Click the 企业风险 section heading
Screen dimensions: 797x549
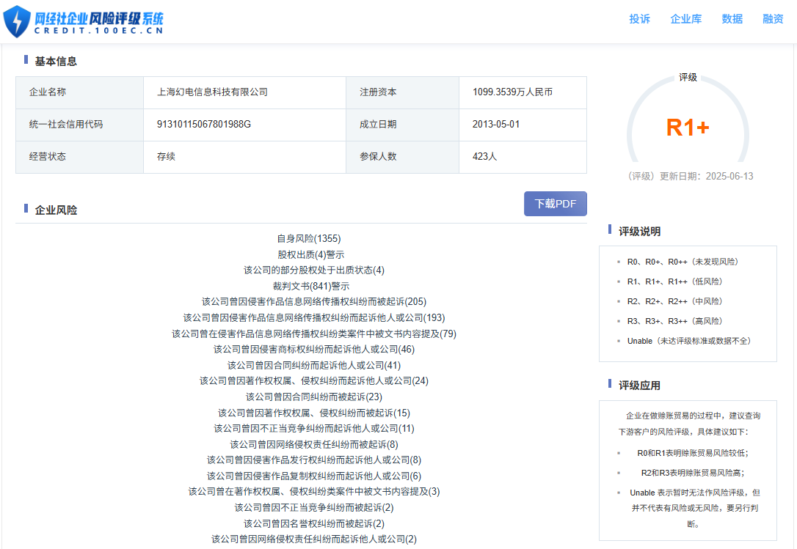(x=56, y=210)
